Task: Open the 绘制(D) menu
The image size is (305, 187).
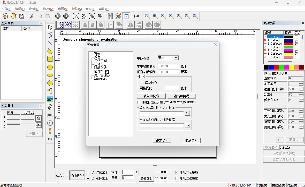Action: tap(34, 9)
